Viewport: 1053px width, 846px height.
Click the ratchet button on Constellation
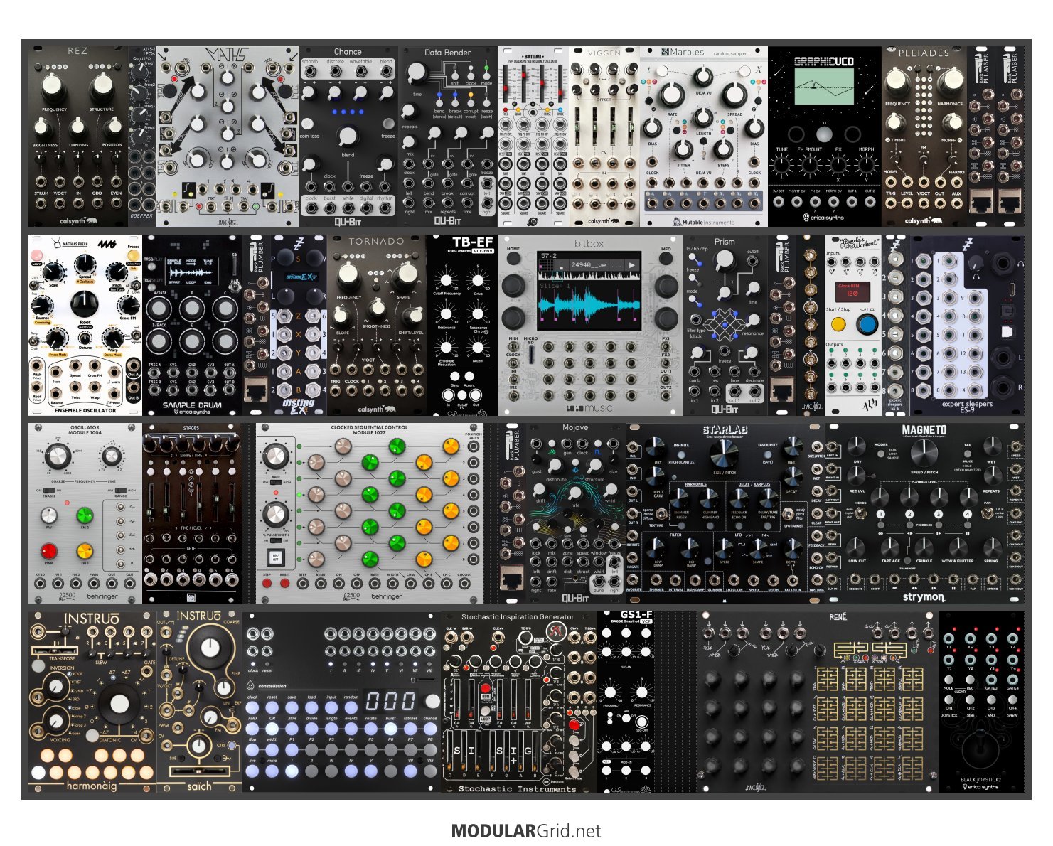click(x=410, y=729)
